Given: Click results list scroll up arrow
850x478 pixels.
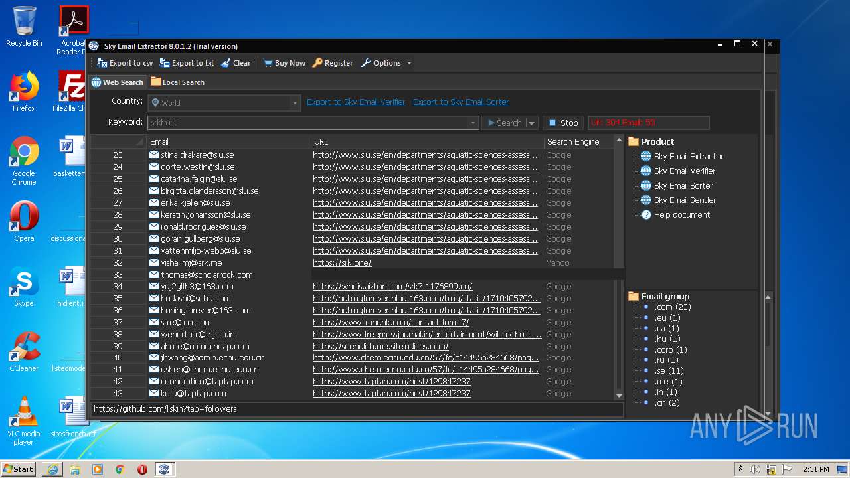Looking at the screenshot, I should (620, 141).
